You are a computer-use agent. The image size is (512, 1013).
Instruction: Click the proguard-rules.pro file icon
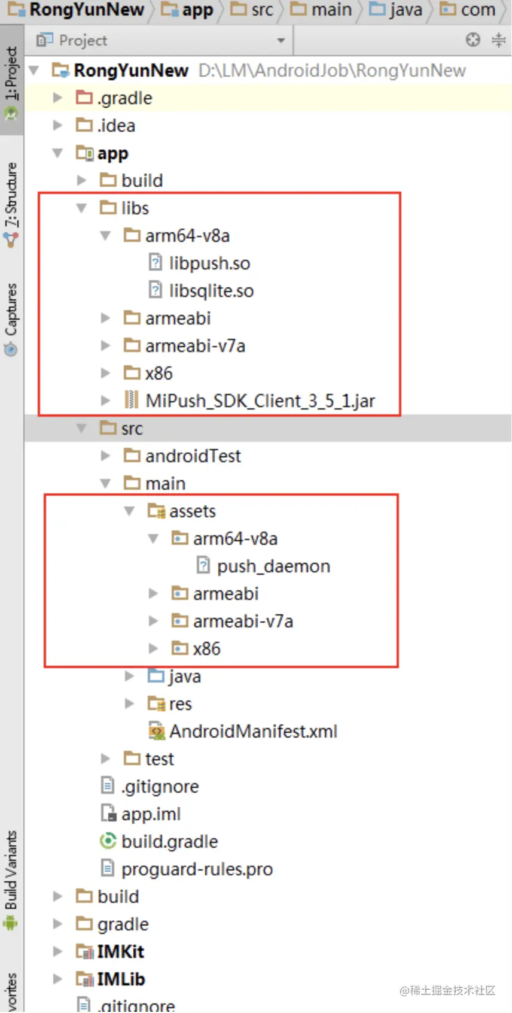(108, 869)
